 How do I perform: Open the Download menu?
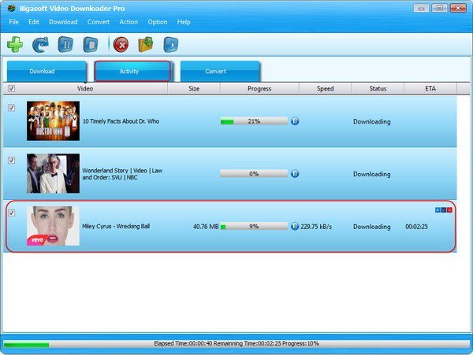[63, 22]
